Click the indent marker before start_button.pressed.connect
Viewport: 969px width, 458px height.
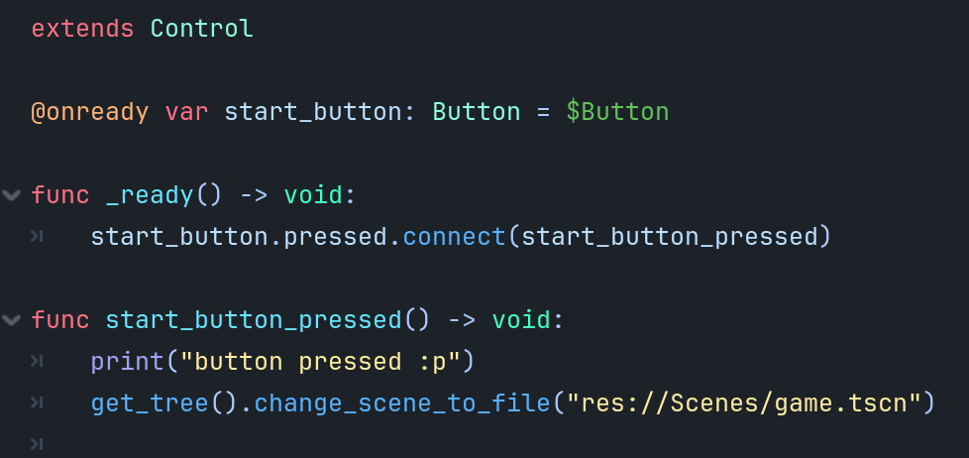point(36,237)
